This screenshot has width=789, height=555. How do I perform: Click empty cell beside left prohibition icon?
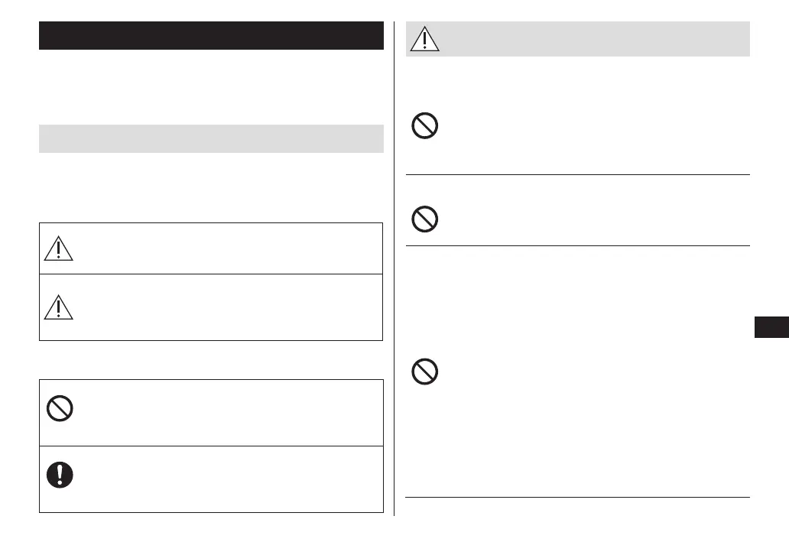[229, 413]
